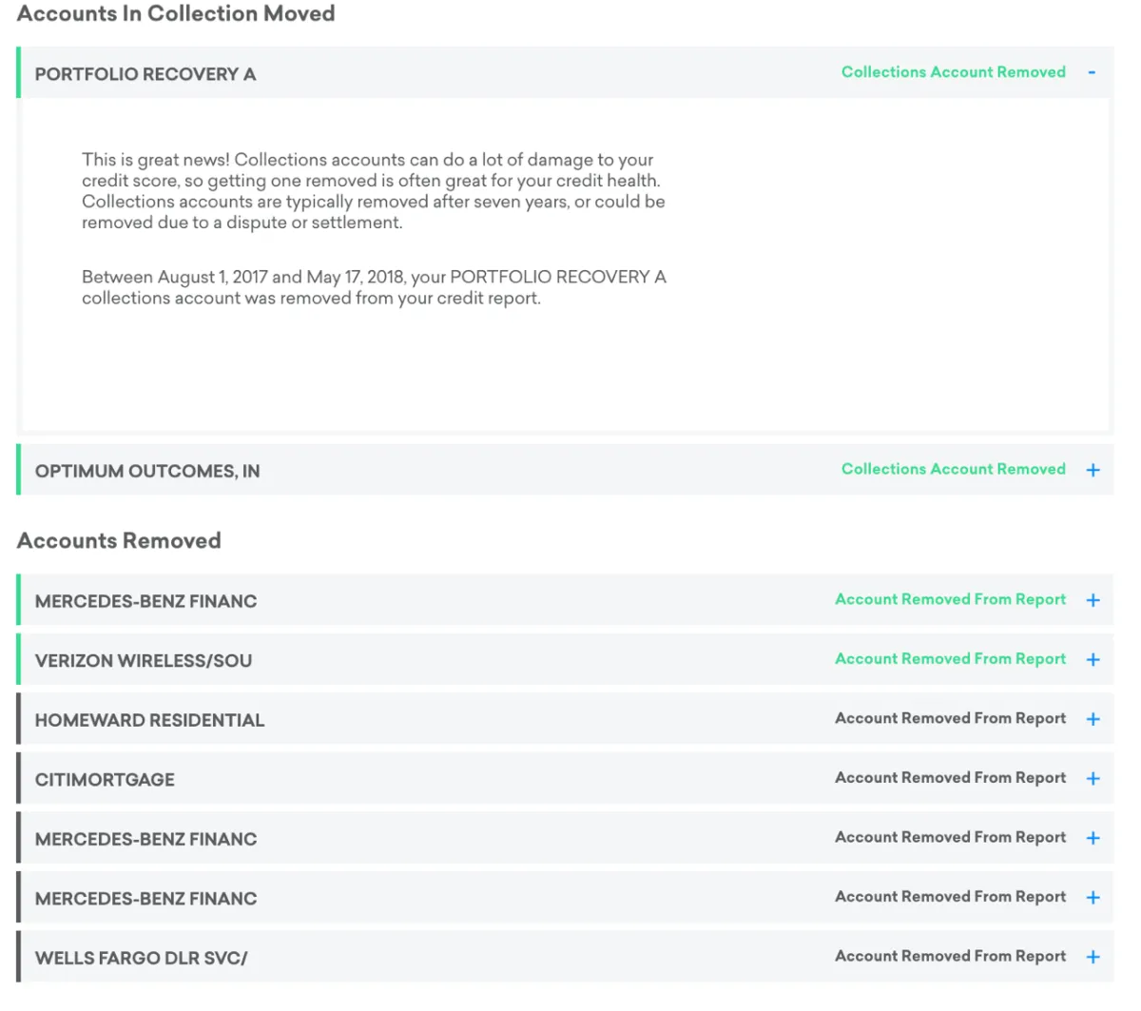
Task: Expand the VERIZON WIRELESS/SOU row plus icon
Action: [1093, 659]
